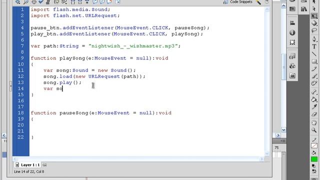Select the Bone tool
The image size is (320, 180).
point(314,92)
